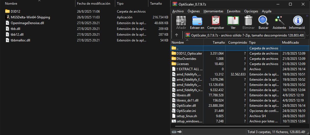The width and height of the screenshot is (310, 135).
Task: Select the parent folder '..' row
Action: (x=240, y=48)
